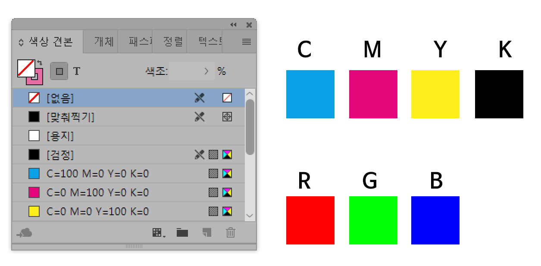541x266 pixels.
Task: Open the panel menu hamburger icon
Action: pyautogui.click(x=246, y=42)
